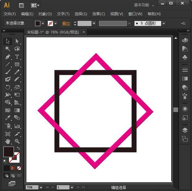Image resolution: width=192 pixels, height=191 pixels.
Task: Expand the stroke color dropdown in control bar
Action: click(56, 23)
